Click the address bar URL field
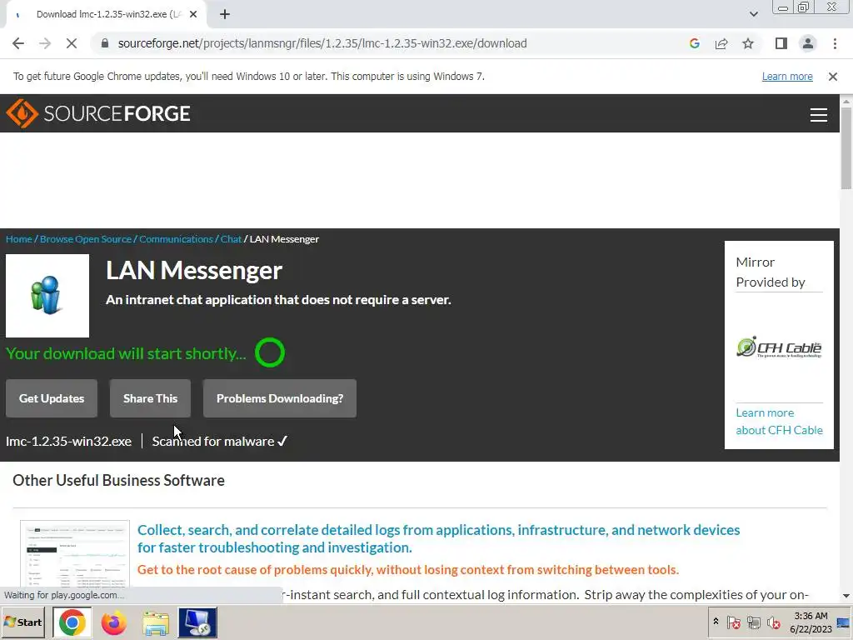The height and width of the screenshot is (640, 853). (322, 43)
